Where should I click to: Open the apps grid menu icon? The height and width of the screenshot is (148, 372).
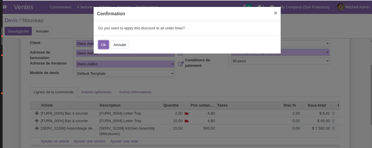[5, 7]
